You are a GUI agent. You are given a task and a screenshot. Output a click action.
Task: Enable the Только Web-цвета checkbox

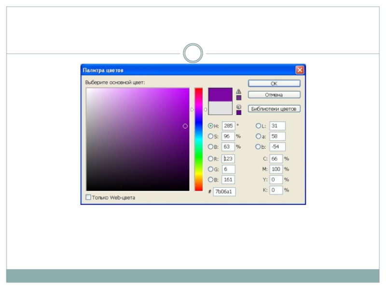click(88, 197)
